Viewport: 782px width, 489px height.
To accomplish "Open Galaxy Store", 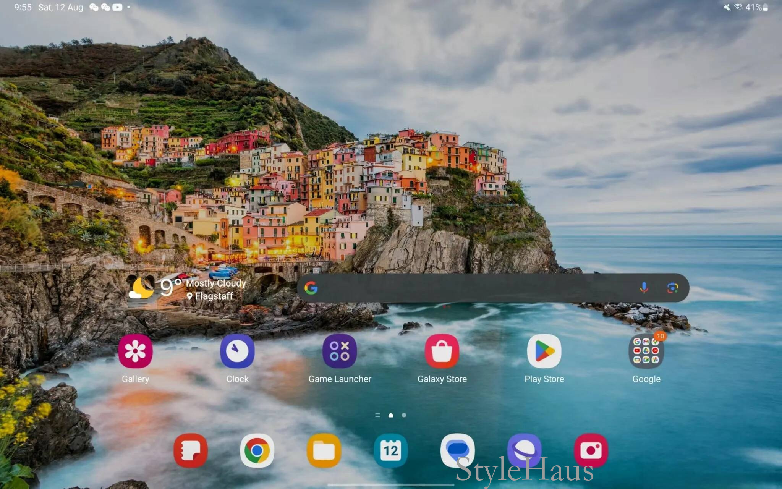I will [x=442, y=351].
